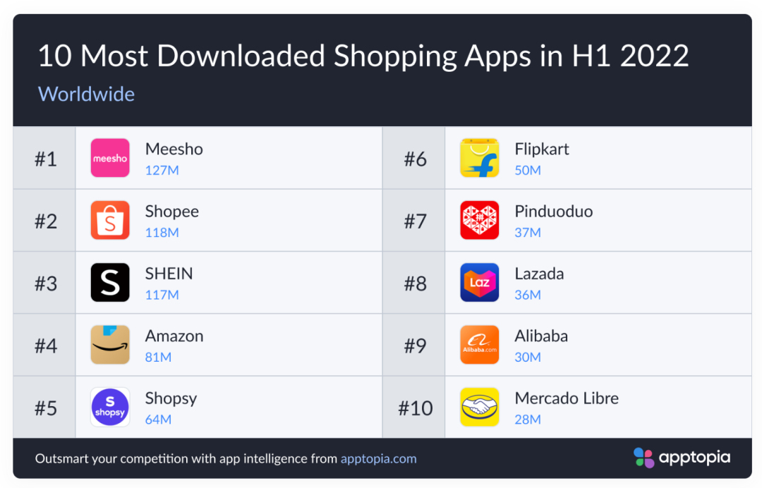
Task: Click the Meesho app name
Action: pyautogui.click(x=174, y=150)
